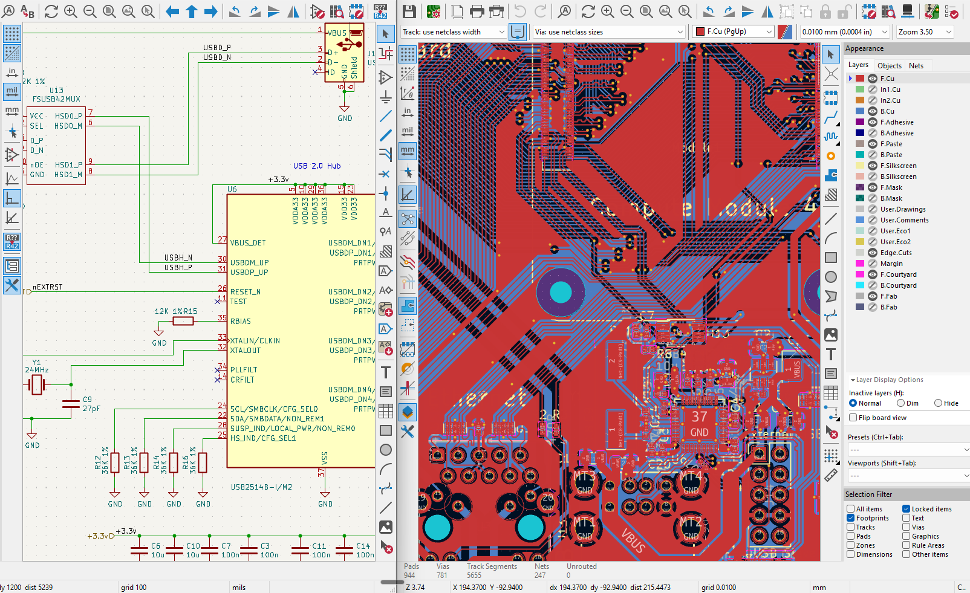The height and width of the screenshot is (593, 970).
Task: Save the PCB design
Action: pos(409,11)
